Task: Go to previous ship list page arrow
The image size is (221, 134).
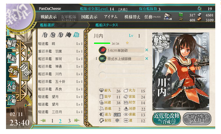Action: coord(43,120)
